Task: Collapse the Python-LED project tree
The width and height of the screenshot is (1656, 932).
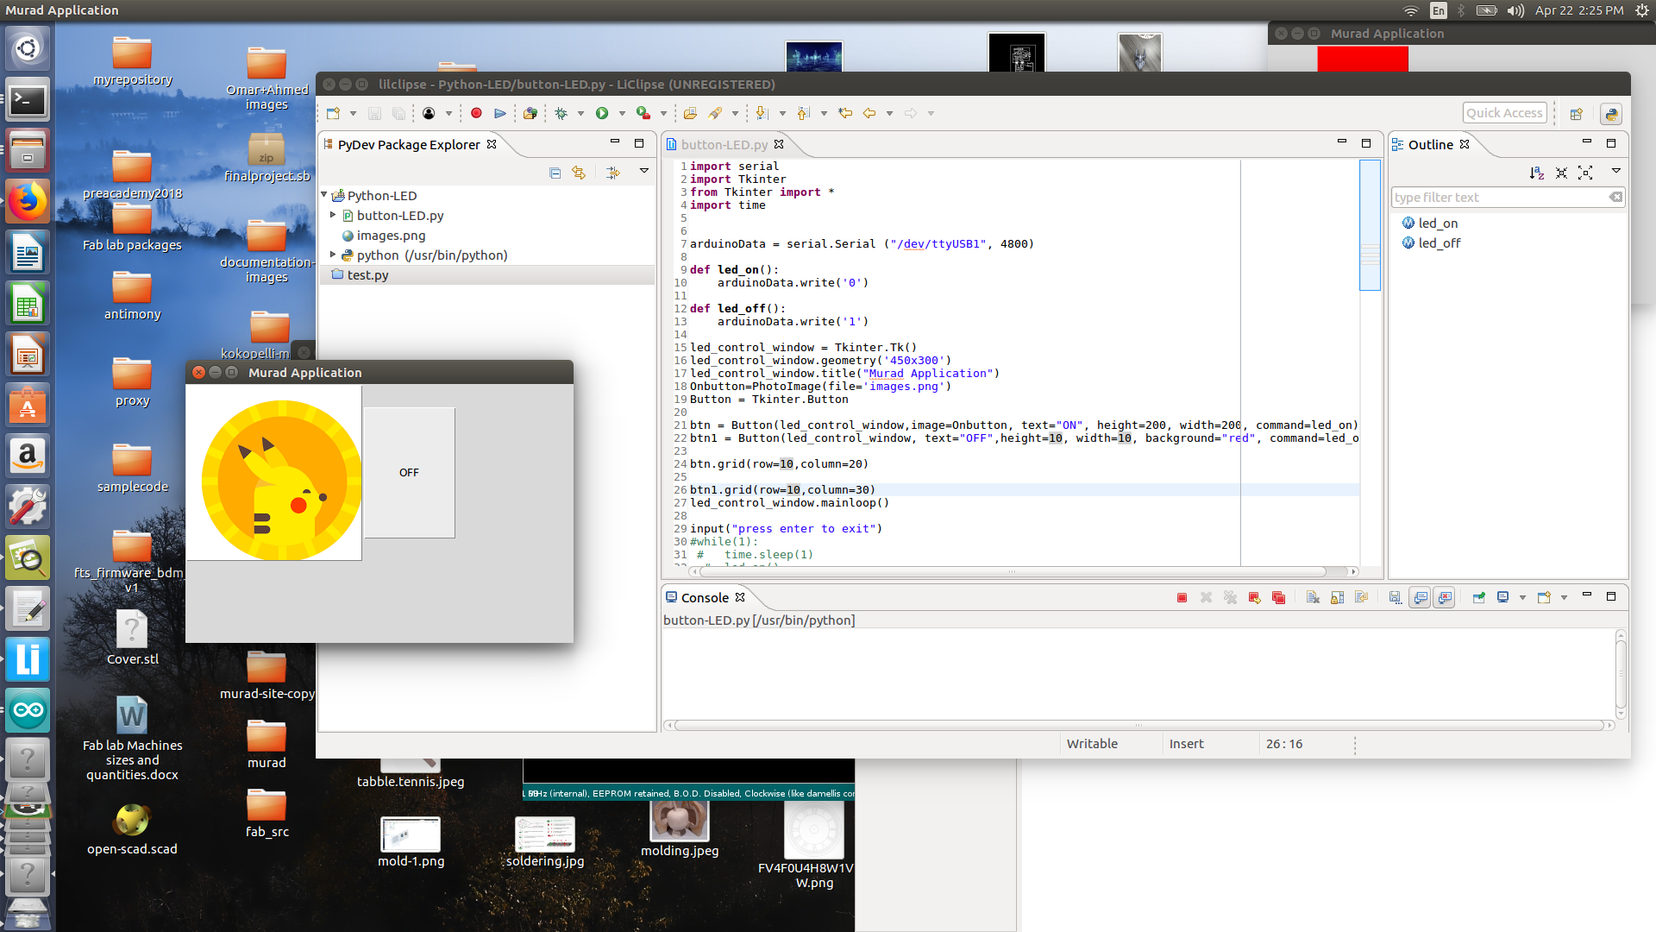Action: point(324,195)
